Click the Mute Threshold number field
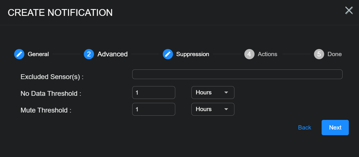Image resolution: width=359 pixels, height=157 pixels. [x=153, y=109]
